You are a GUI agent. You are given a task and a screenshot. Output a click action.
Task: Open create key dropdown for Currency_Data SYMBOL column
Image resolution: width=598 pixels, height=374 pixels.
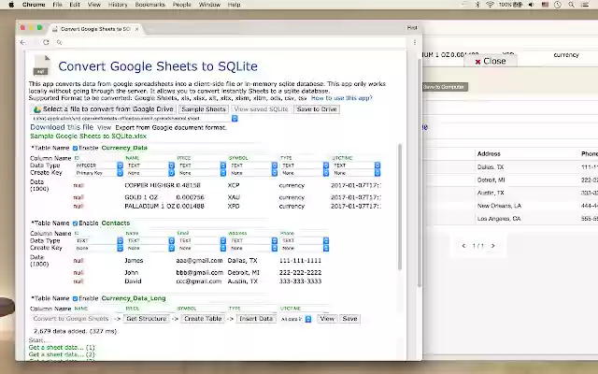click(253, 173)
